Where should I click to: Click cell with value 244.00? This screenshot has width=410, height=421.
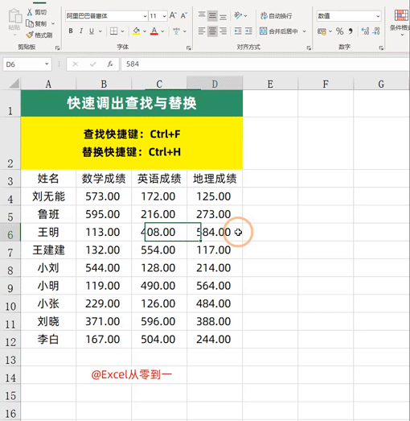215,340
